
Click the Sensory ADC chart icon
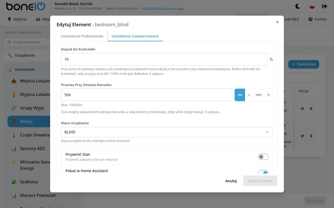pyautogui.click(x=14, y=149)
